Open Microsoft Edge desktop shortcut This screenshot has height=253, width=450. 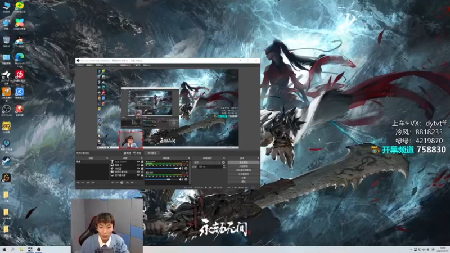tap(20, 60)
